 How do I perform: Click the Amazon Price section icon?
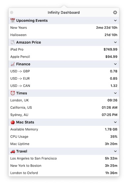click(x=13, y=42)
